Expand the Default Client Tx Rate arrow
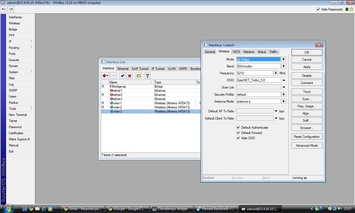Image resolution: width=355 pixels, height=213 pixels. pos(276,118)
